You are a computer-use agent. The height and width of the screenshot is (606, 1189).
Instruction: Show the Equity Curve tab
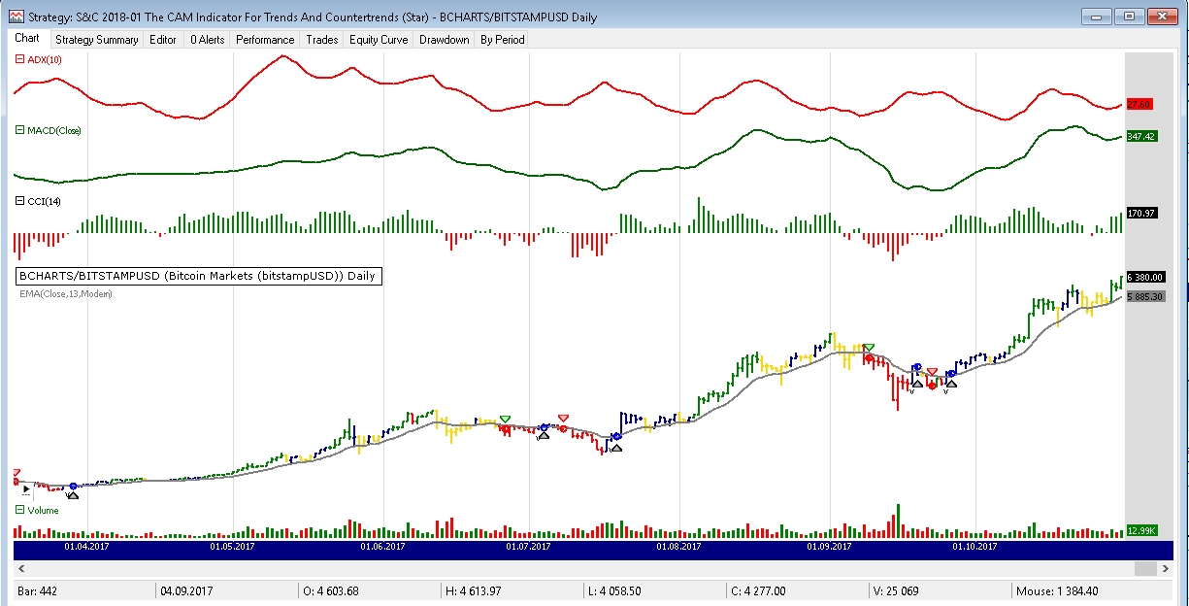coord(379,40)
